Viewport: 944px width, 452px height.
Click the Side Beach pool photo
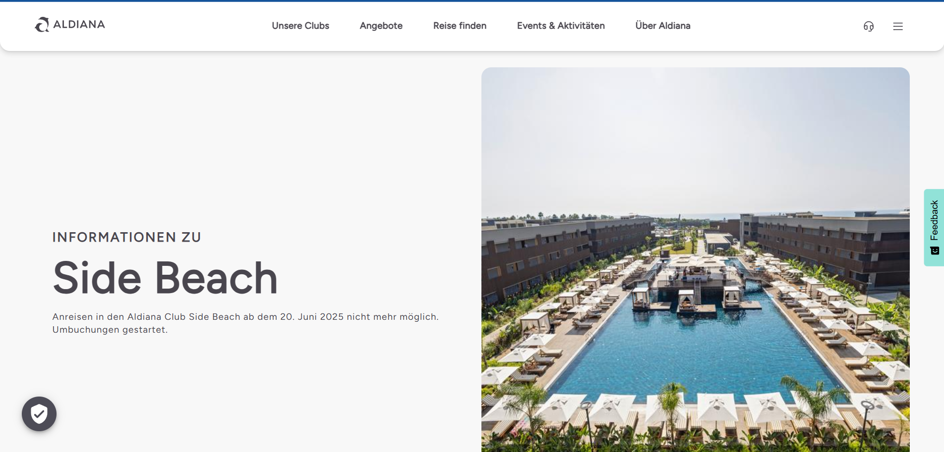(x=695, y=259)
